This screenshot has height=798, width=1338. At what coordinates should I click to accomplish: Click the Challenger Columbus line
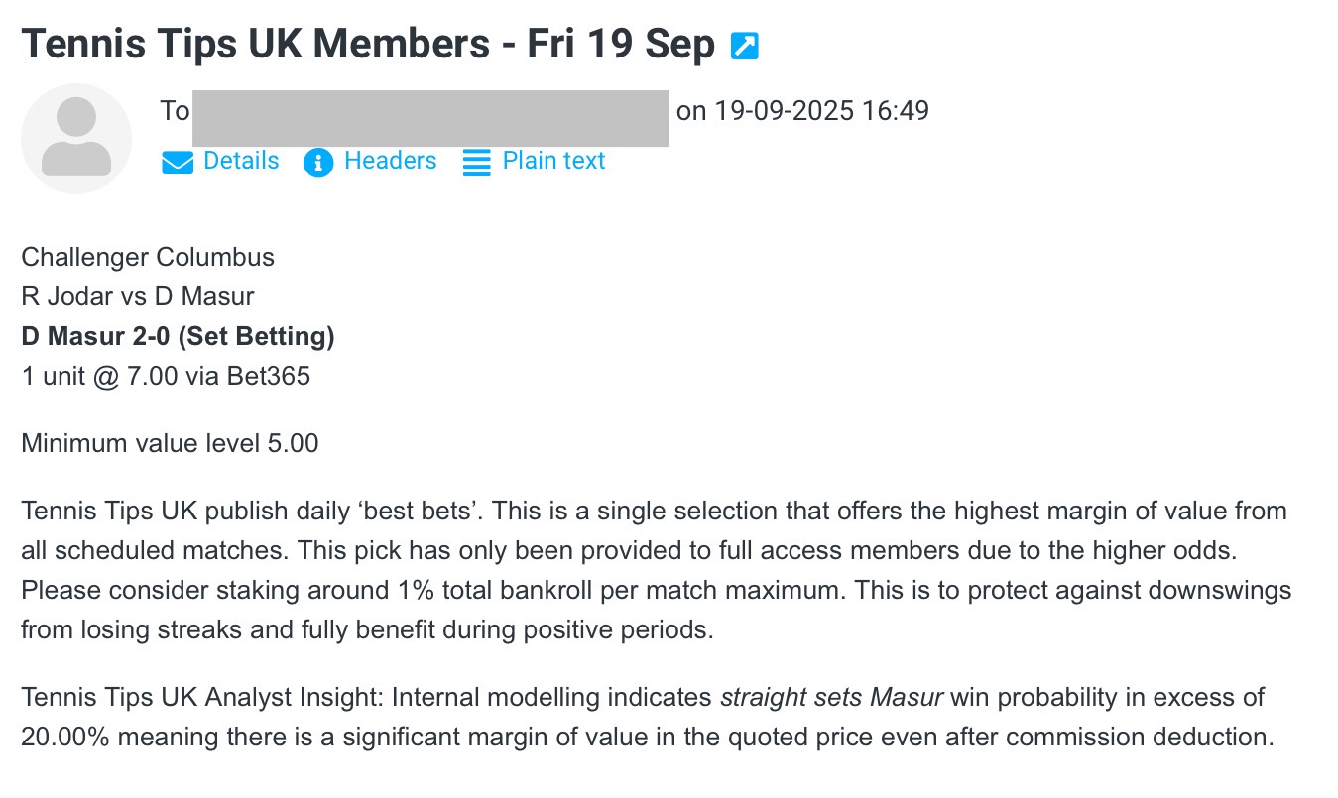[x=148, y=258]
